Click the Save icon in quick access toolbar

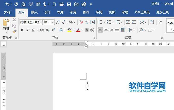tap(69, 4)
